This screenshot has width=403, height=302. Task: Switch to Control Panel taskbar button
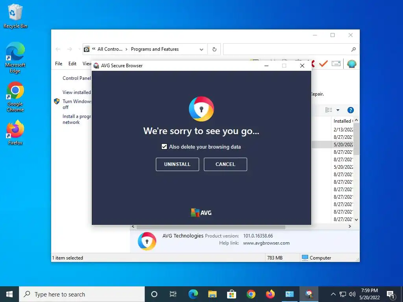(x=290, y=294)
